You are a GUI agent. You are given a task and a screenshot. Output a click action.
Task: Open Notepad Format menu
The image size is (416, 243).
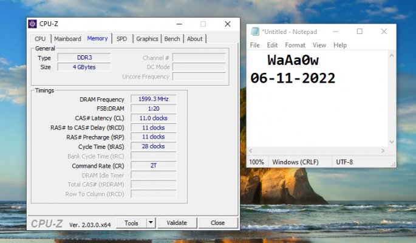tap(295, 45)
